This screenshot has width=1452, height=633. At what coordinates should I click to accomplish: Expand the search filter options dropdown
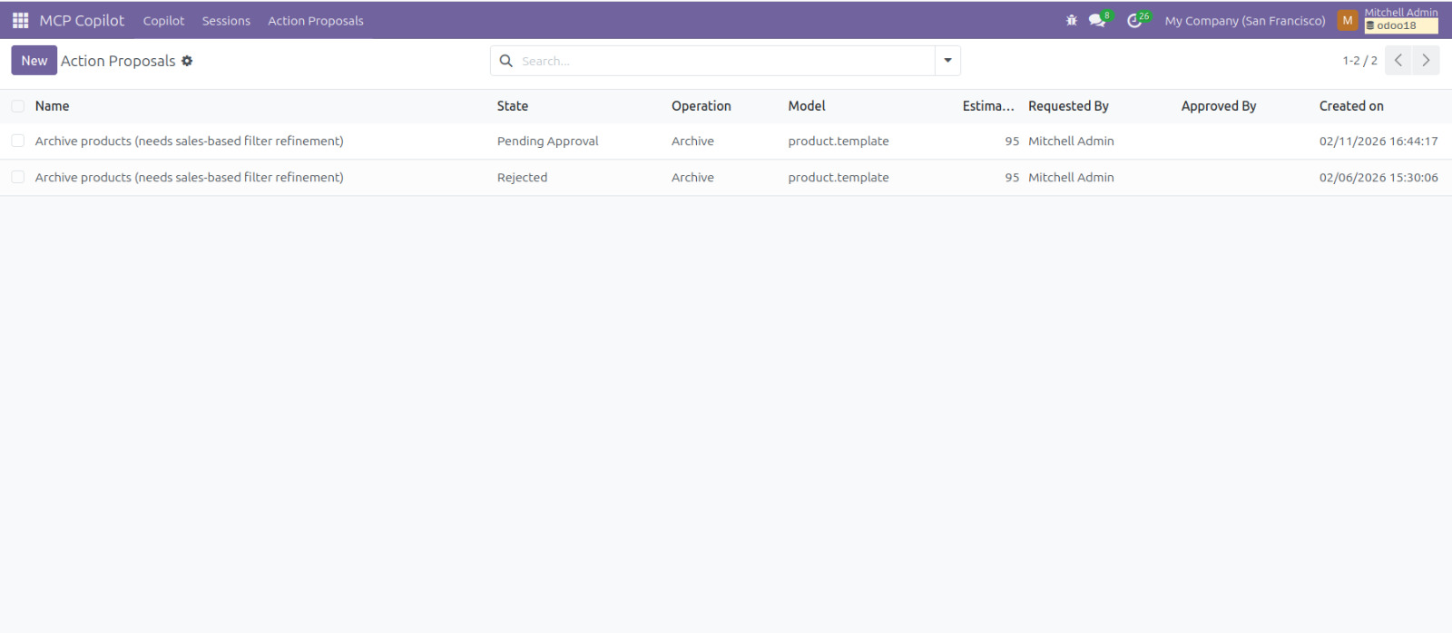point(947,61)
